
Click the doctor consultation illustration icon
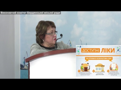point(85,67)
